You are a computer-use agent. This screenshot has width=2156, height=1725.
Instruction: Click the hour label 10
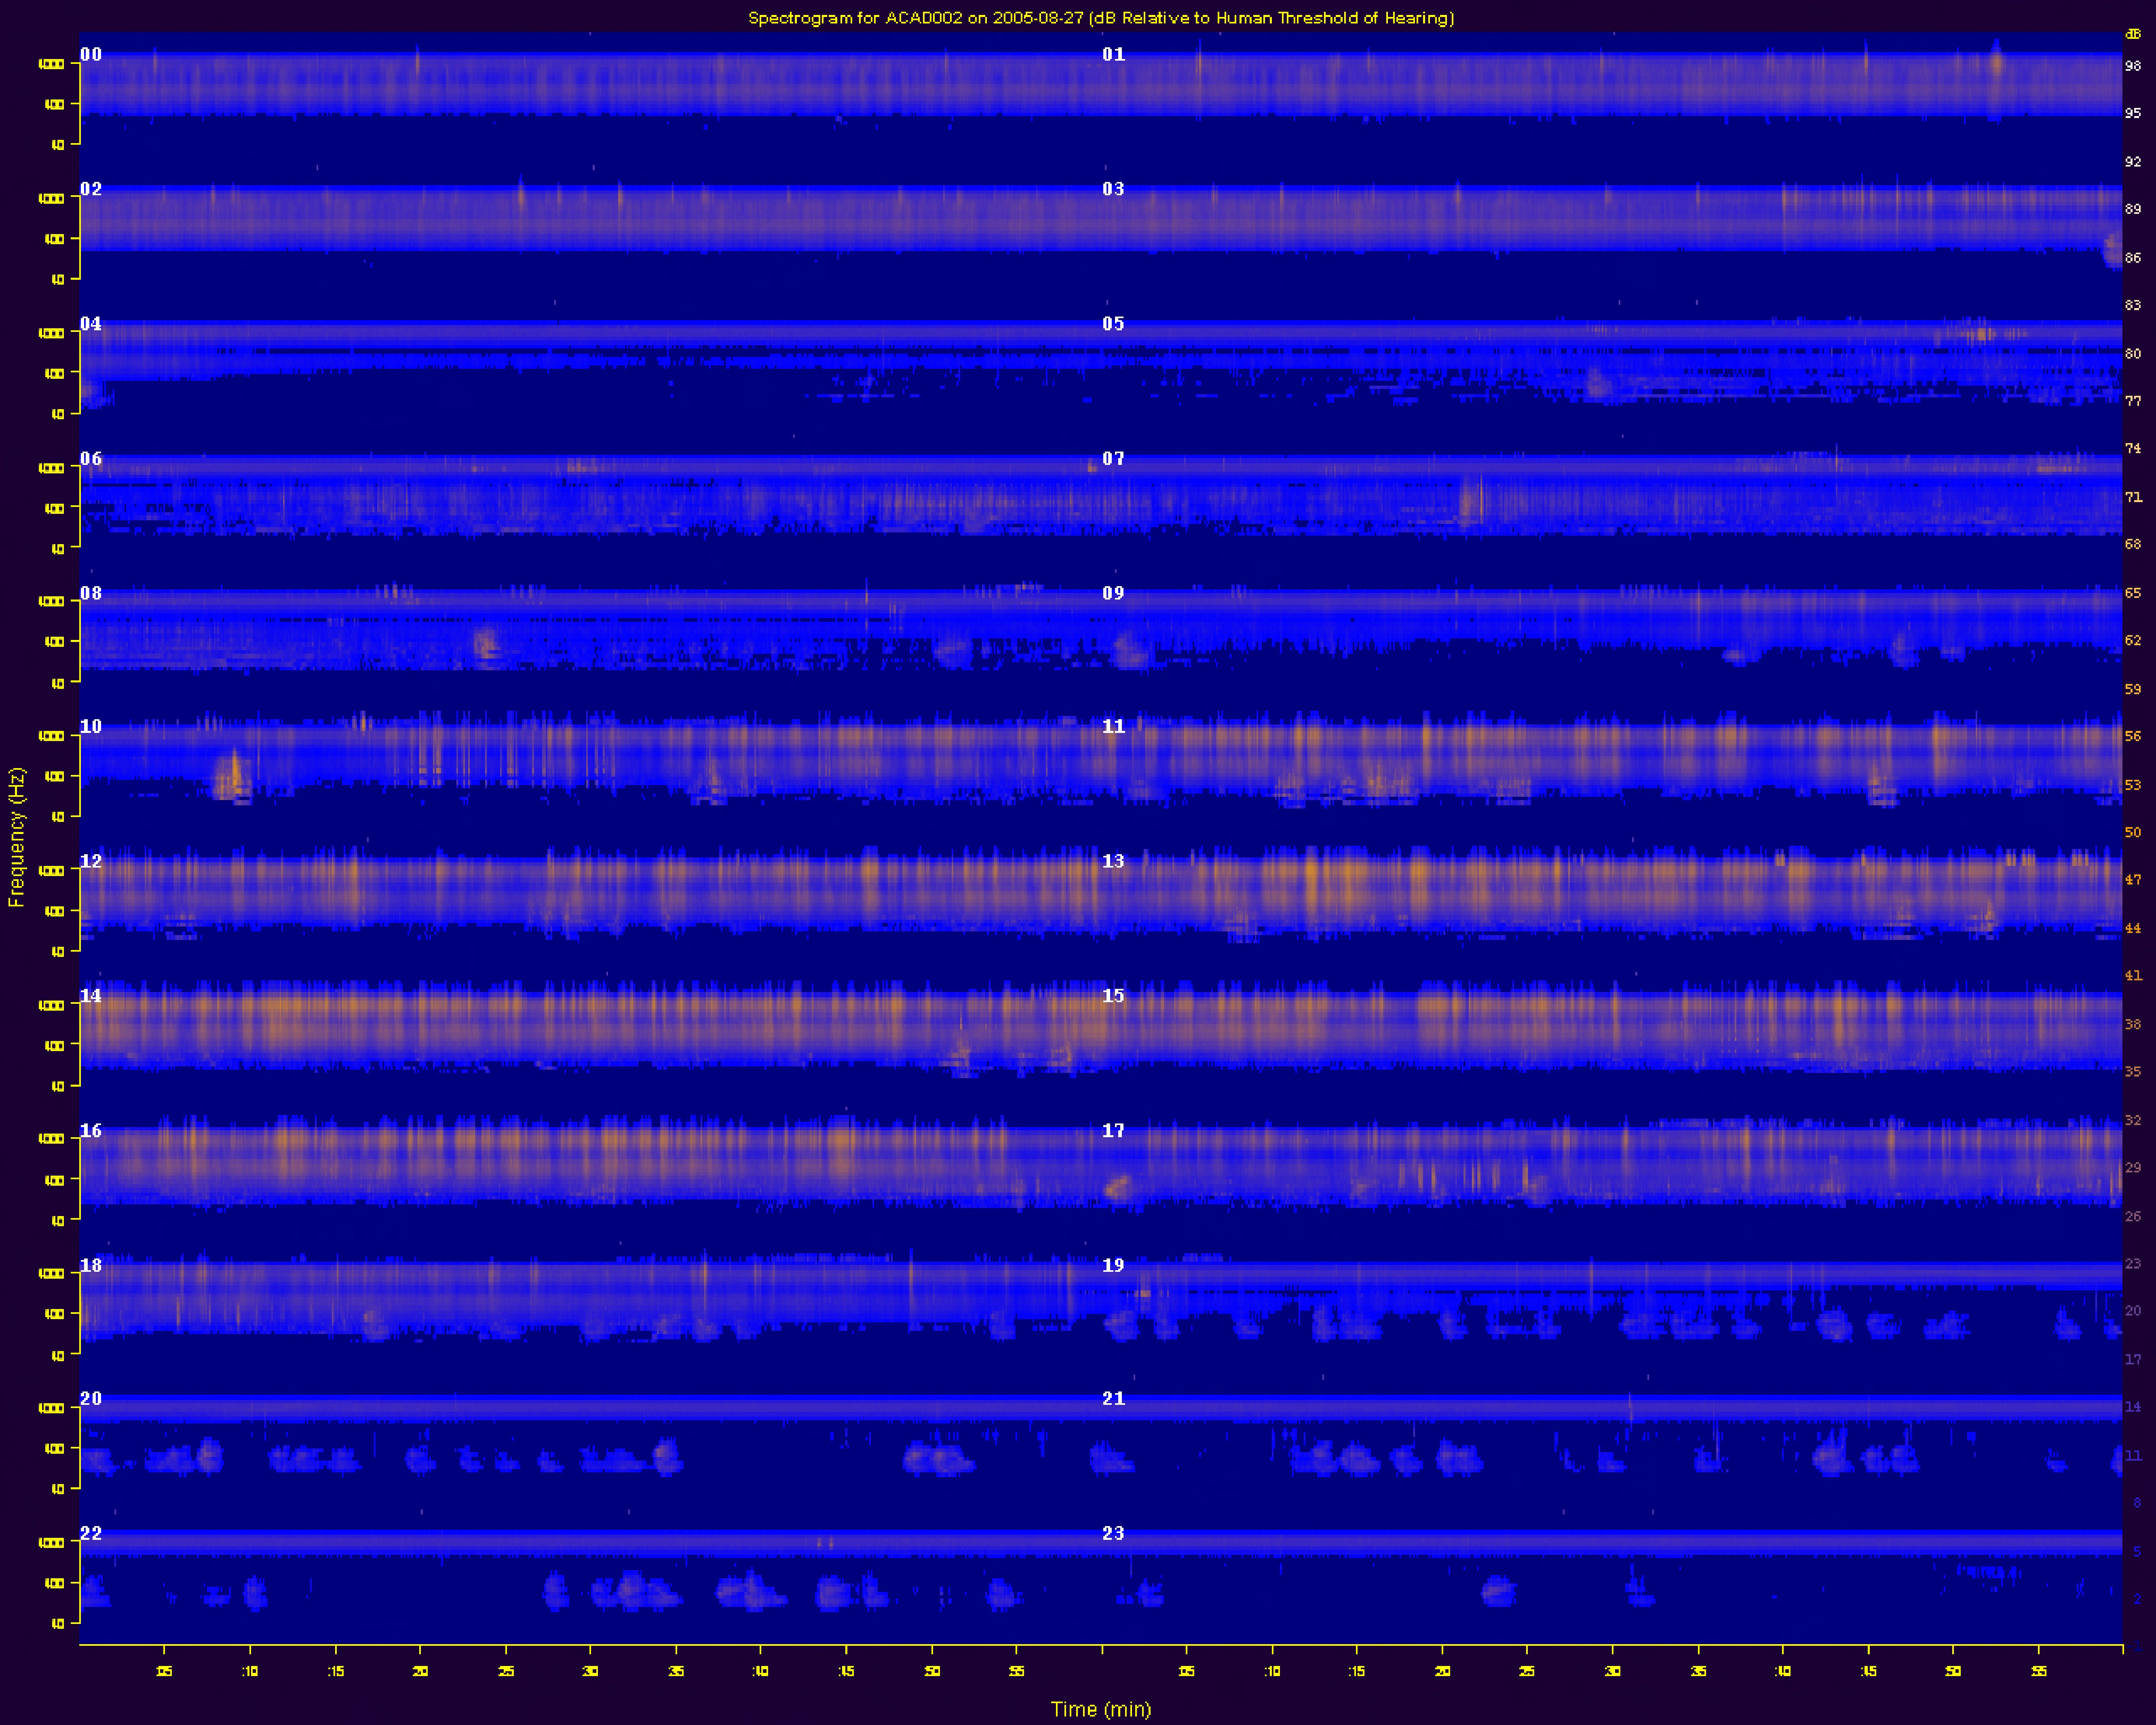tap(91, 726)
